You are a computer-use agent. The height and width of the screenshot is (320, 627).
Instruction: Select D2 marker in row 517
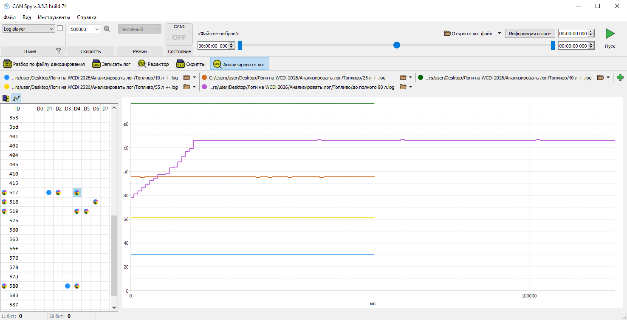pyautogui.click(x=58, y=193)
